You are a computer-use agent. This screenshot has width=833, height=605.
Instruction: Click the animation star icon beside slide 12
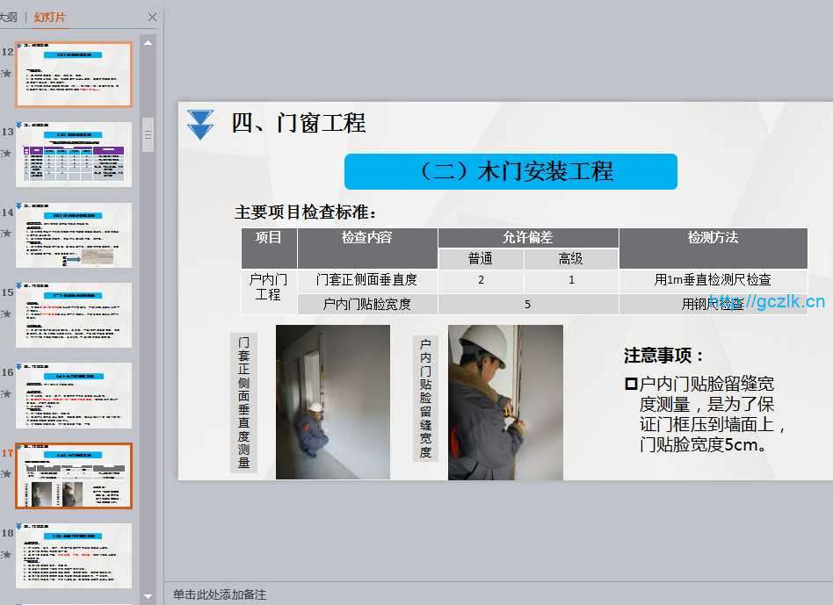point(6,73)
